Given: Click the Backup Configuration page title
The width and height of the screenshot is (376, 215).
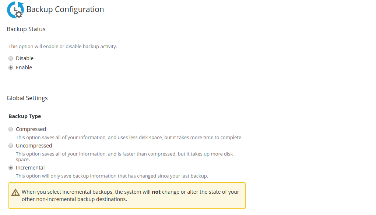Looking at the screenshot, I should (65, 10).
